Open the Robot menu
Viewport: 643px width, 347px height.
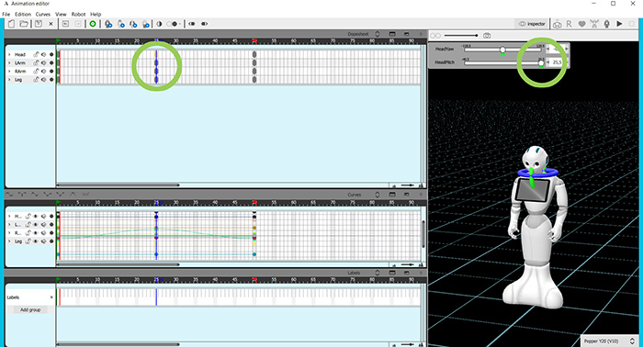[78, 14]
